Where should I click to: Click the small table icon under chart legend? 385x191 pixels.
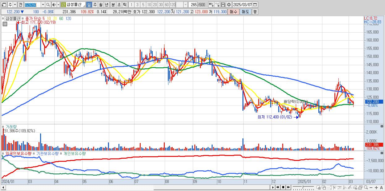[5, 24]
